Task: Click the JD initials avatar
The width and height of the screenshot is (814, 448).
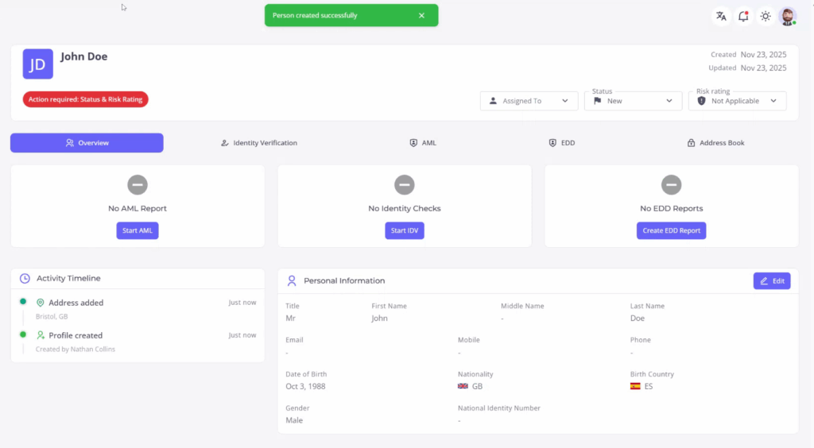Action: (x=37, y=64)
